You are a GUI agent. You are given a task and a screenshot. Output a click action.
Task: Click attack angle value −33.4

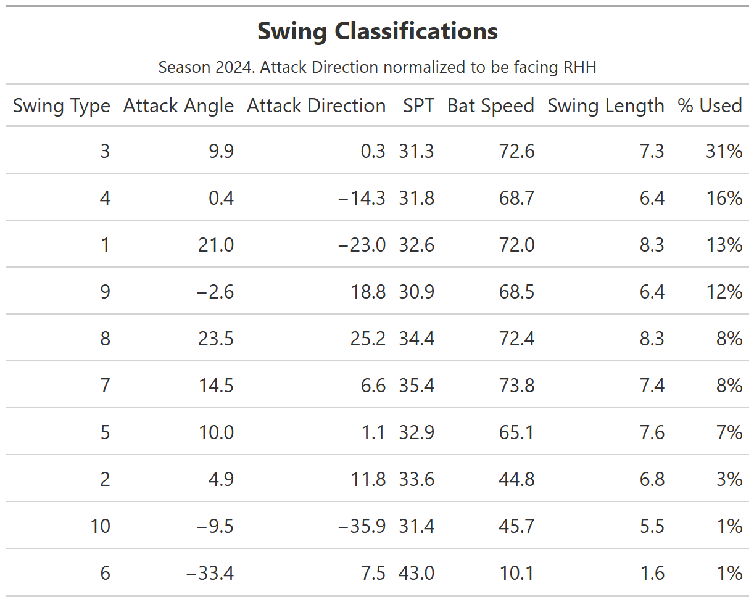tap(210, 573)
